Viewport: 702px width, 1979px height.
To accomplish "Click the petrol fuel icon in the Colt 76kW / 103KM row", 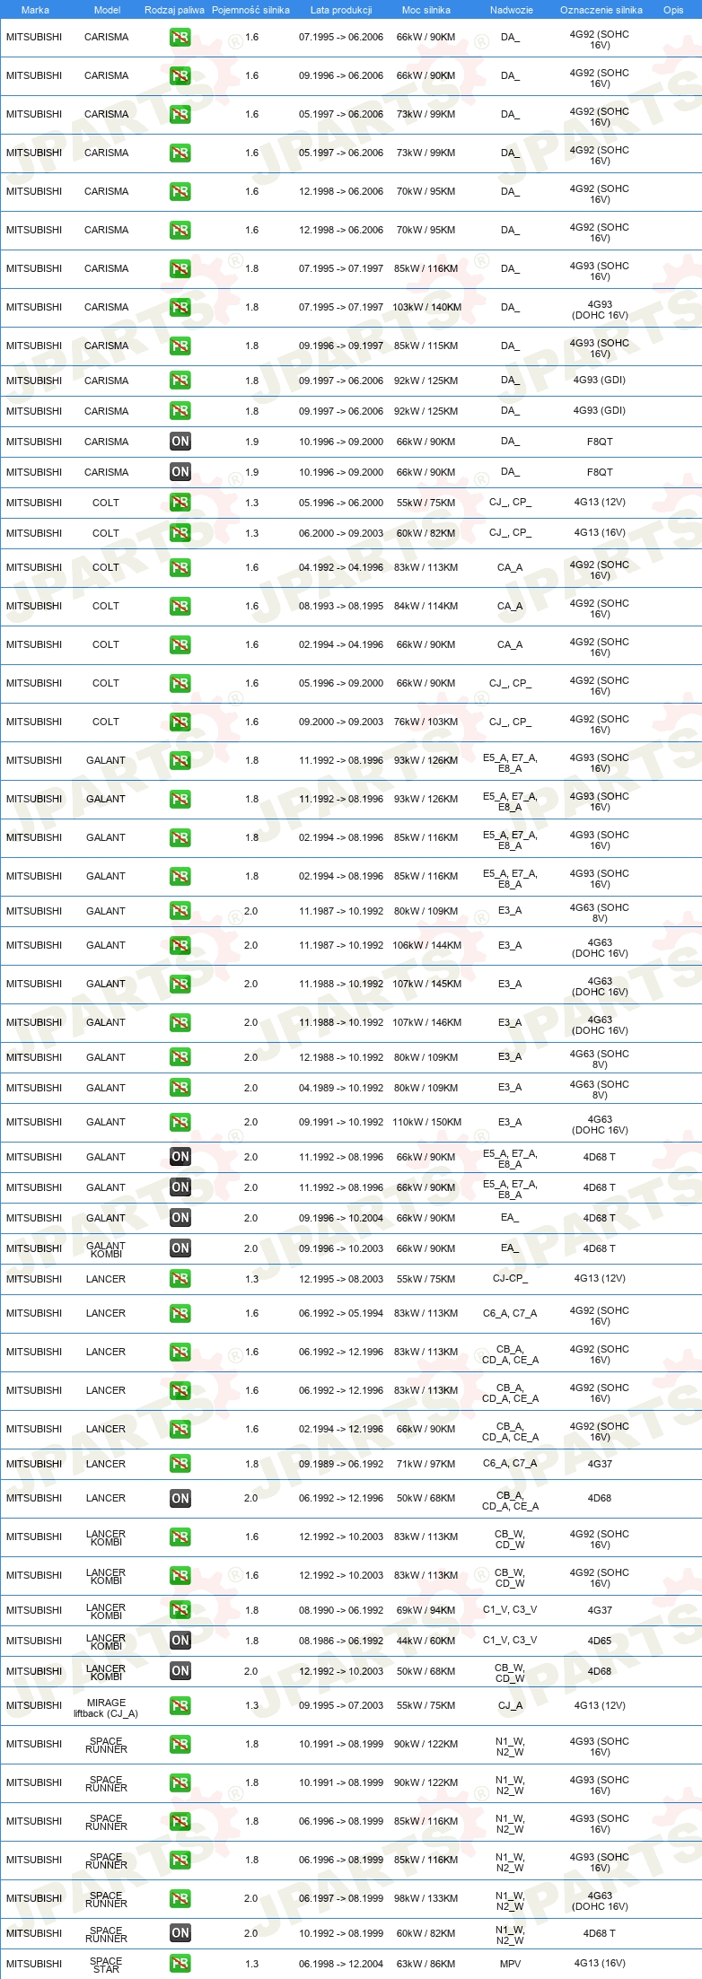I will pyautogui.click(x=180, y=722).
